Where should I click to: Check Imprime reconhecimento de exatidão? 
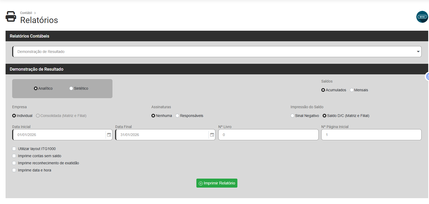(14, 163)
